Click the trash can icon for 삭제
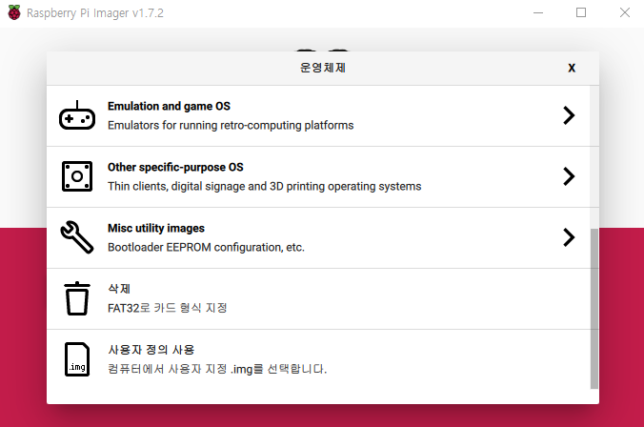This screenshot has width=644, height=427. [77, 298]
